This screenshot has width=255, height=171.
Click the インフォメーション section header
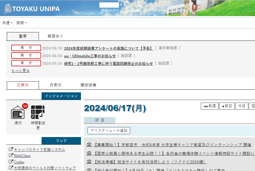coord(61,96)
